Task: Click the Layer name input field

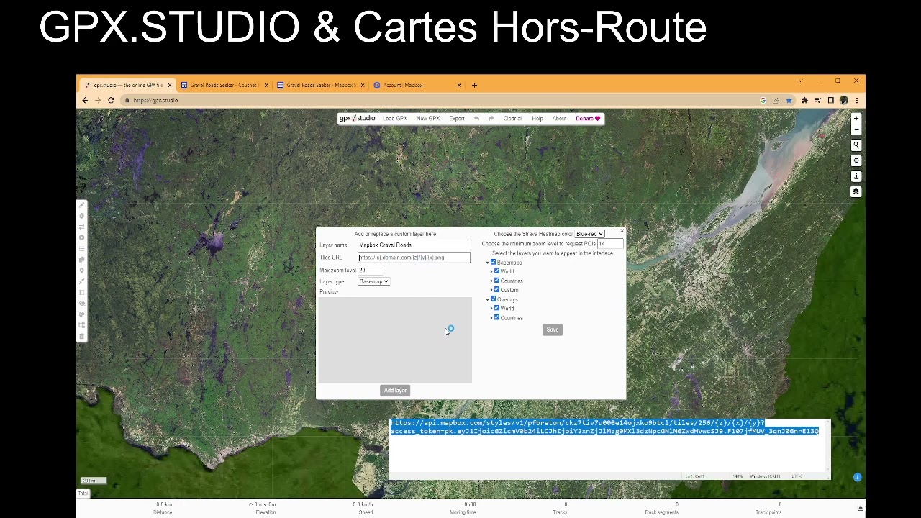Action: 414,245
